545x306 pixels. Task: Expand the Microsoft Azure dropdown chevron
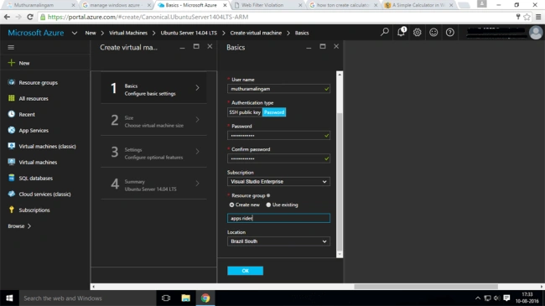(x=75, y=33)
